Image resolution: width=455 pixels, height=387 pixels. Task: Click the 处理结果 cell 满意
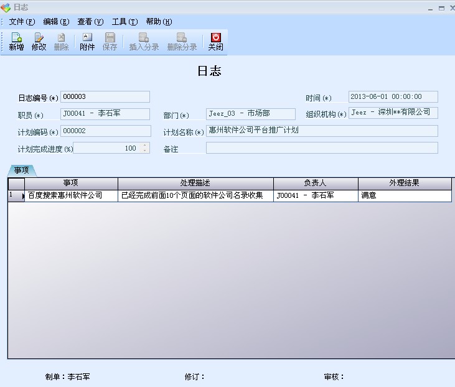tap(405, 195)
